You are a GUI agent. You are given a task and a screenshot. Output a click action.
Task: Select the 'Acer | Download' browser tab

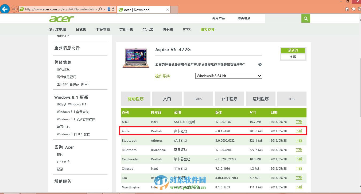tap(142, 9)
